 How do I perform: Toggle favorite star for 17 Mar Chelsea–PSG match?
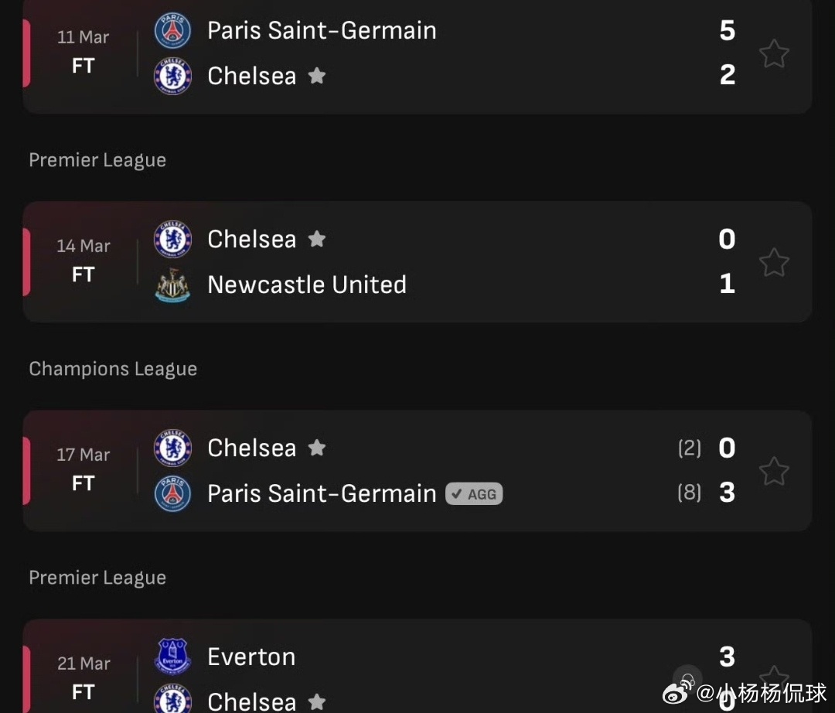(773, 471)
